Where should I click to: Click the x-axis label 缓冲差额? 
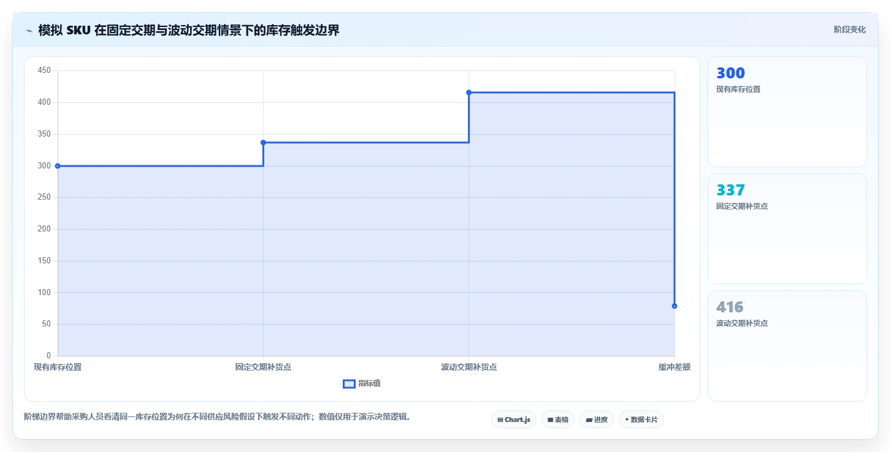pos(675,367)
